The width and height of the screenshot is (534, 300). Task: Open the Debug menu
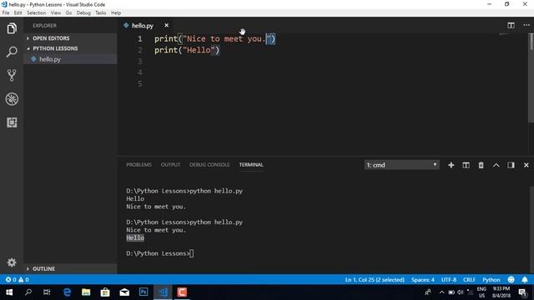[x=83, y=13]
